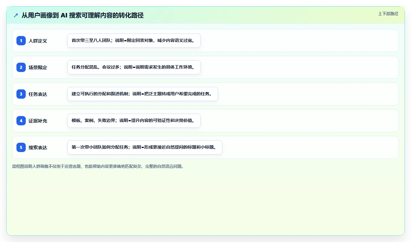Image resolution: width=411 pixels, height=242 pixels.
Task: Click step number 3 badge
Action: [21, 94]
